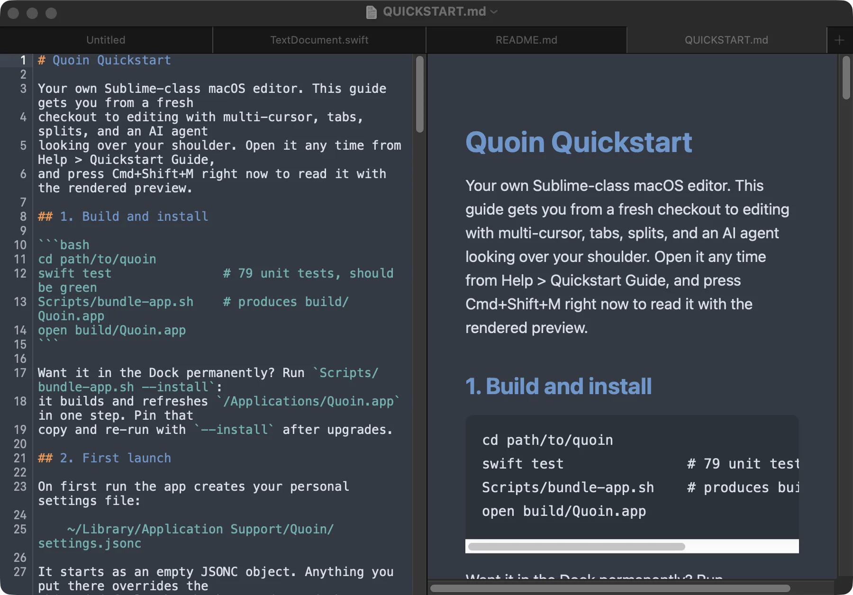Click line number 8 in the gutter

click(x=23, y=216)
